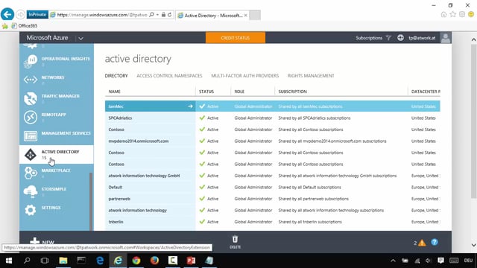Image resolution: width=477 pixels, height=268 pixels.
Task: Open StorSimple sidebar icon
Action: click(31, 191)
